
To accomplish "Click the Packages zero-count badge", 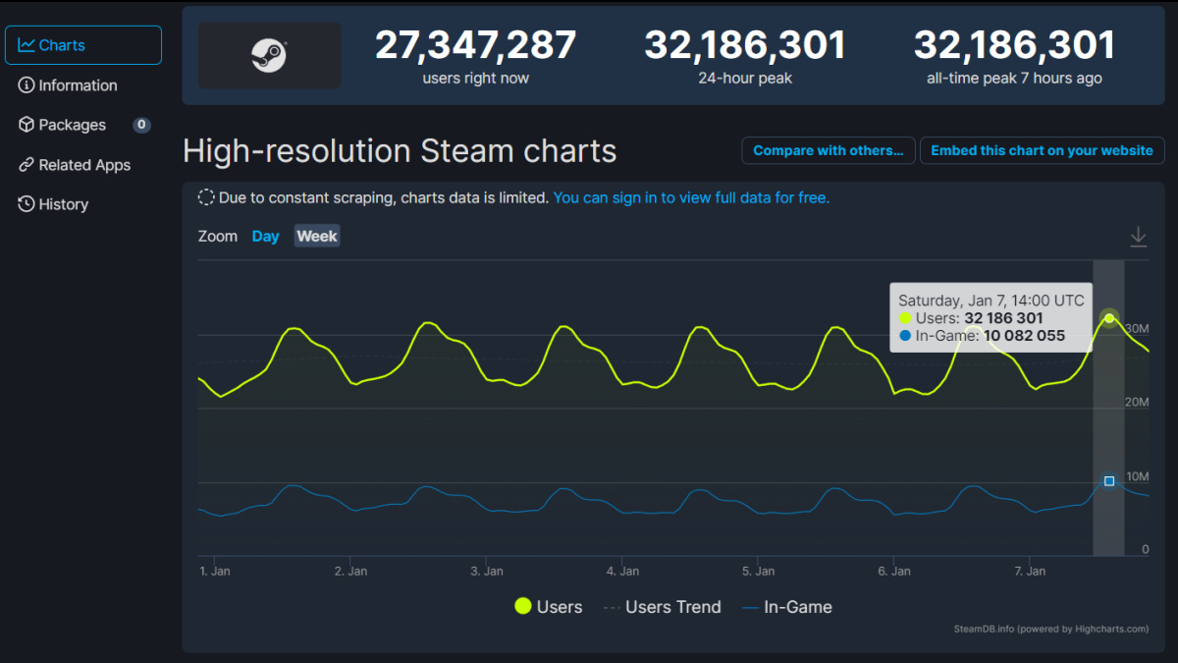I will [x=140, y=125].
